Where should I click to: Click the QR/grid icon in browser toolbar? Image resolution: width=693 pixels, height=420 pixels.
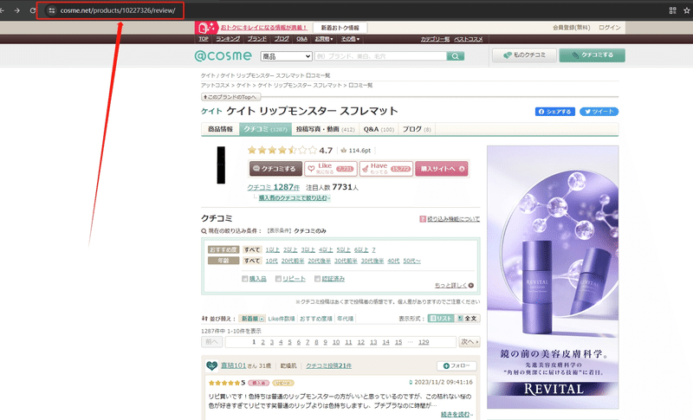673,10
